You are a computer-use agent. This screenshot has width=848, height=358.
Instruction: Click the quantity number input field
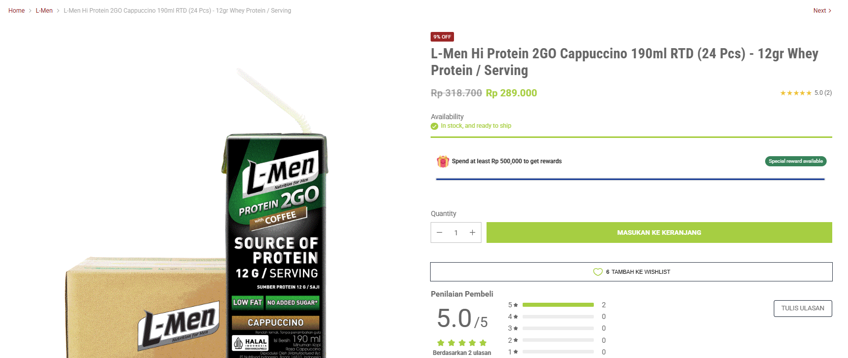456,233
